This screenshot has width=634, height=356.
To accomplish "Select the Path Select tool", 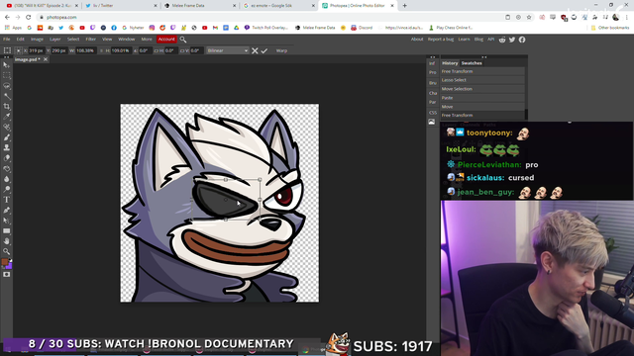I will click(x=7, y=221).
